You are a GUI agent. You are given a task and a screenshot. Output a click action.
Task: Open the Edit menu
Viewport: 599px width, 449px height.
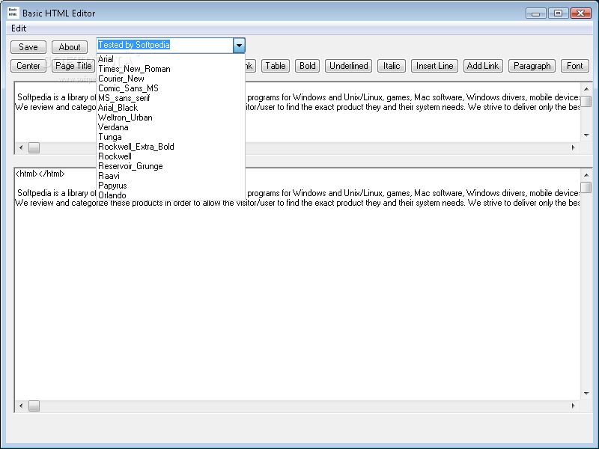pyautogui.click(x=19, y=27)
